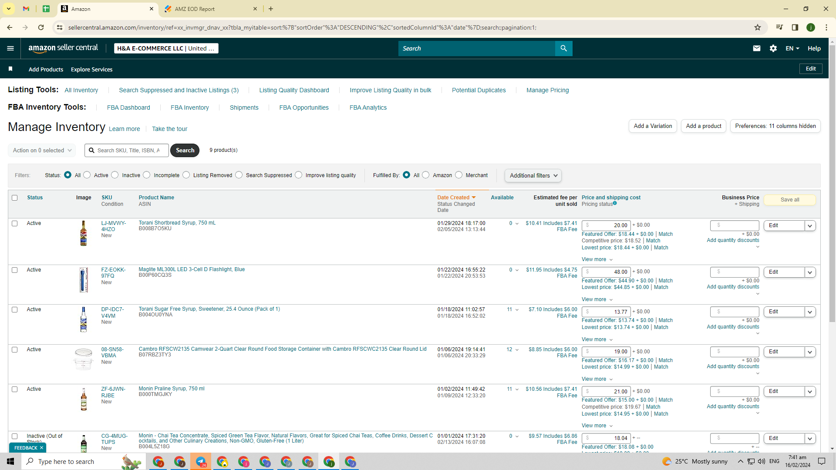Open the Chrome three-dot menu
The width and height of the screenshot is (836, 470).
click(826, 27)
